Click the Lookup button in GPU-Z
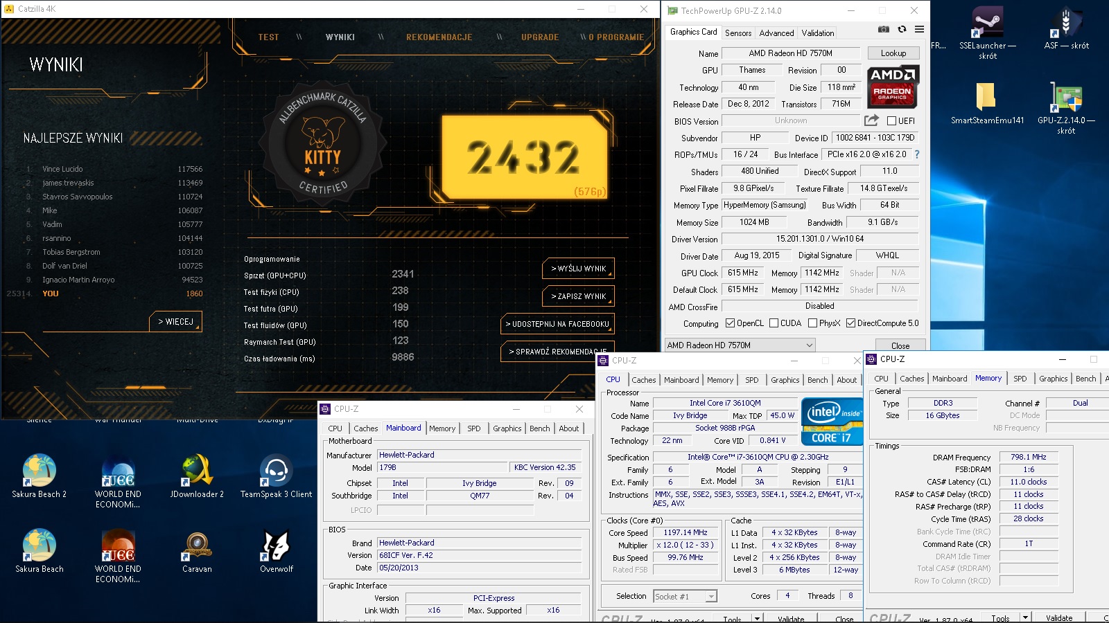1109x623 pixels. point(893,53)
